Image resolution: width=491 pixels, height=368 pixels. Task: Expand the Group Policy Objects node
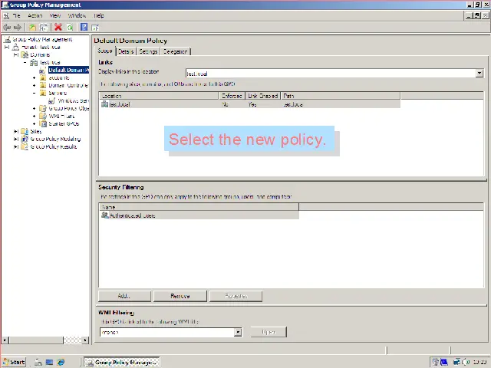pos(35,108)
